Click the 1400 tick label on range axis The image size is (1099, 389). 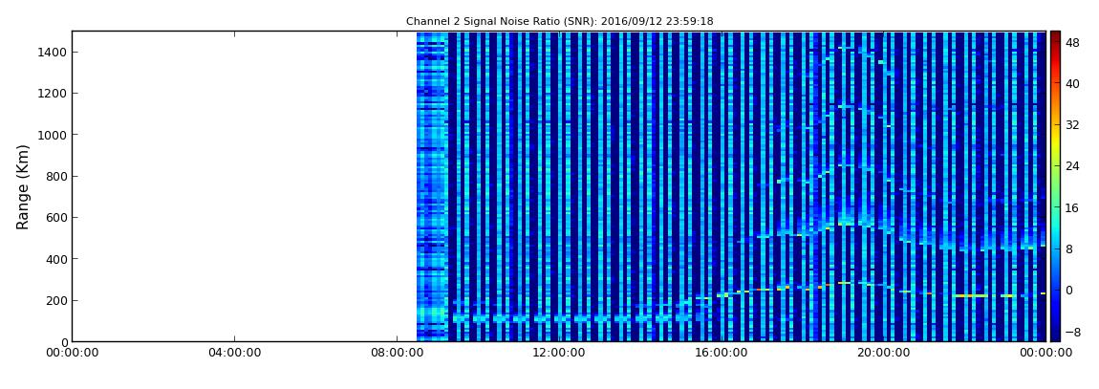pyautogui.click(x=51, y=52)
